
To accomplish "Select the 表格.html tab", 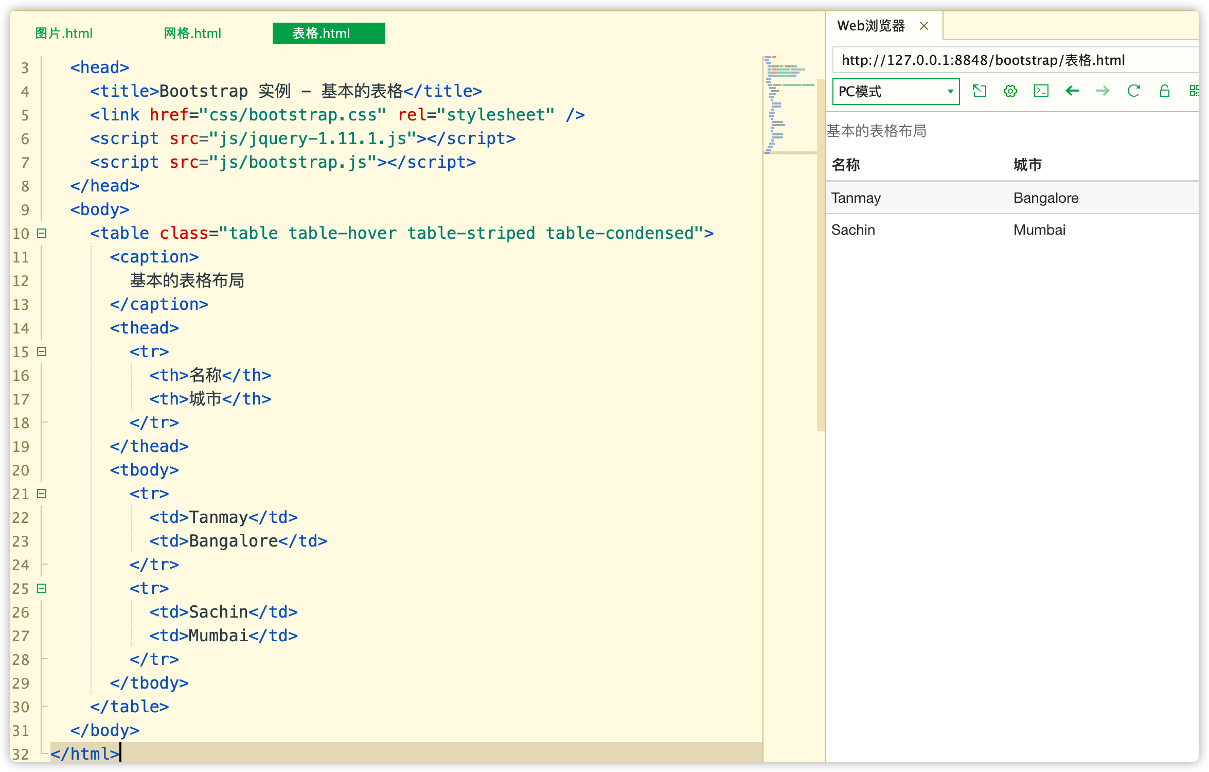I will [x=328, y=33].
